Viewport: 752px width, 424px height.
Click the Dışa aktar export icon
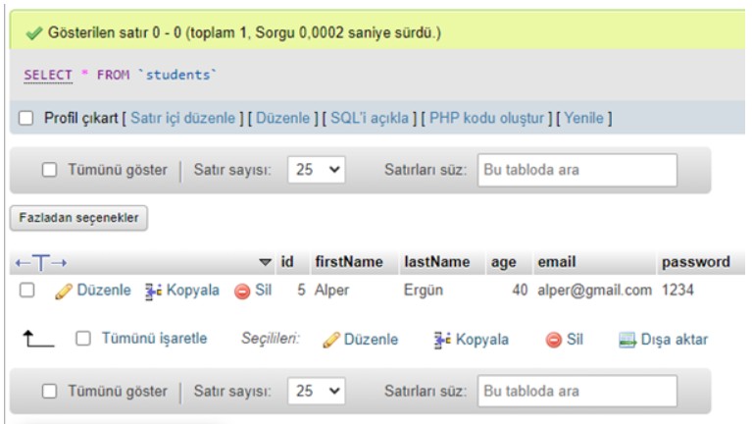(x=627, y=340)
